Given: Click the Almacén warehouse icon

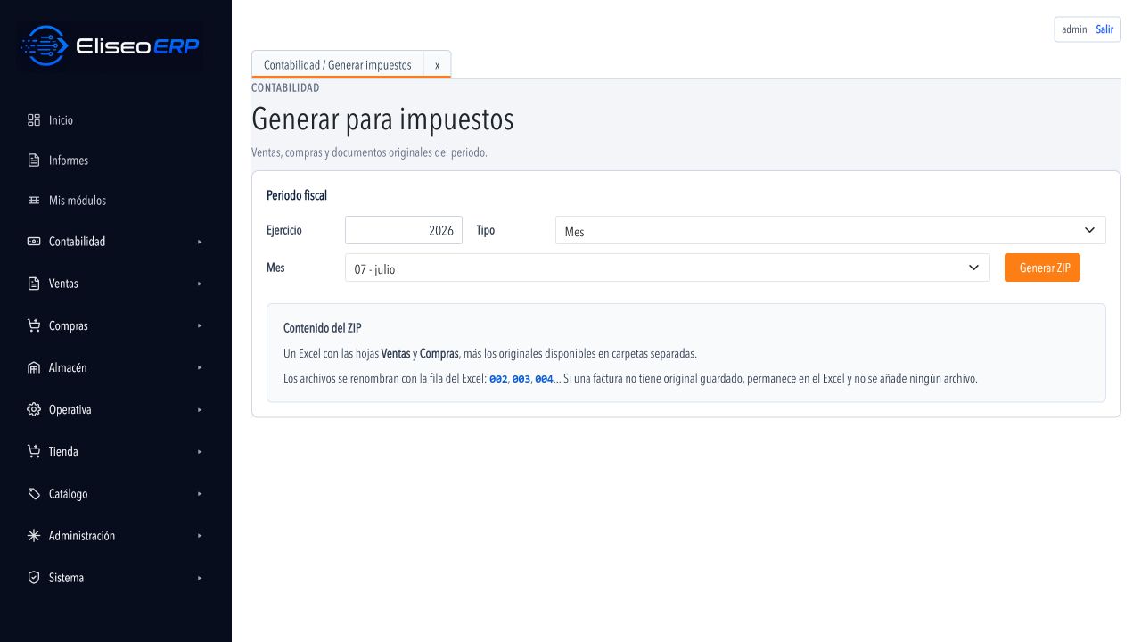Looking at the screenshot, I should tap(34, 367).
